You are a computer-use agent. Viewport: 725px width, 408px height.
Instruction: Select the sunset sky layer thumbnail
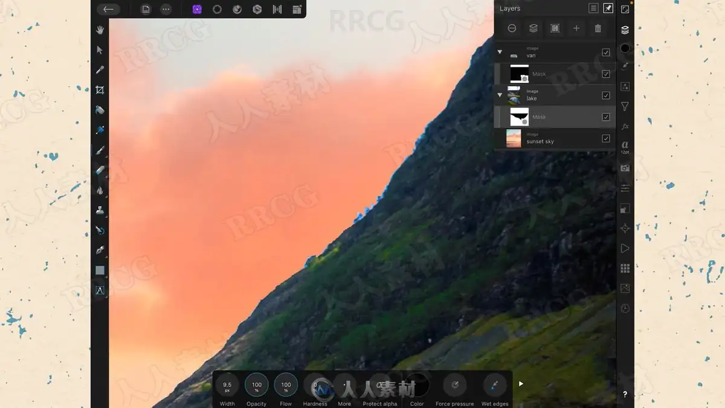[x=514, y=138]
